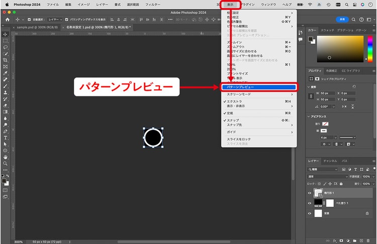
Task: Add layer style with fx icon
Action: pos(334,240)
